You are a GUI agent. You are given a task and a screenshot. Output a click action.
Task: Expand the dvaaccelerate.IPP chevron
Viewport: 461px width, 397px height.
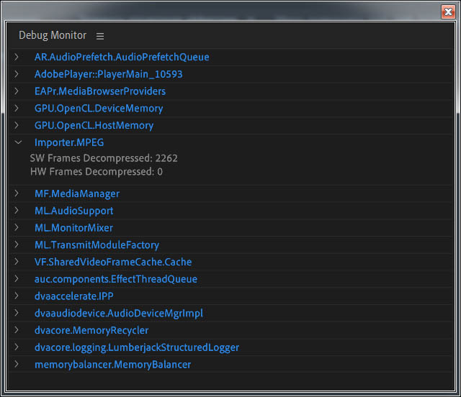click(18, 296)
